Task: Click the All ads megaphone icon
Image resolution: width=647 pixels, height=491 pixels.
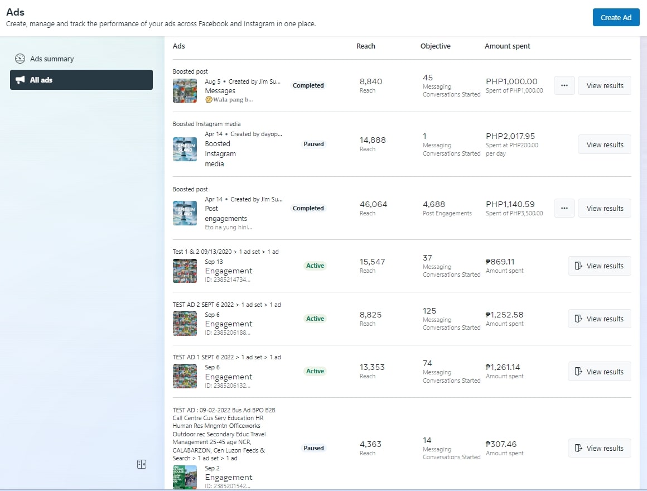Action: pos(20,80)
